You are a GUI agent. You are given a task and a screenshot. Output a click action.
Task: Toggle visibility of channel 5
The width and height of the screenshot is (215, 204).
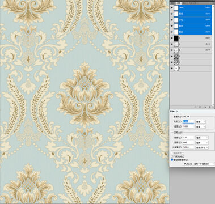click(x=172, y=69)
